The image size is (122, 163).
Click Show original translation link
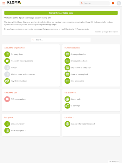[x=113, y=32]
